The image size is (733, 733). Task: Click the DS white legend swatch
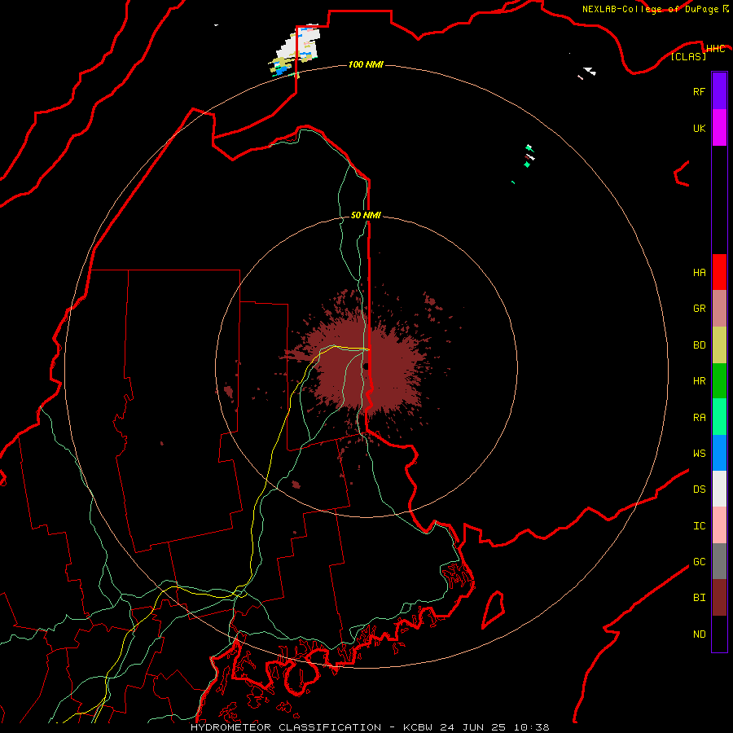pyautogui.click(x=719, y=489)
